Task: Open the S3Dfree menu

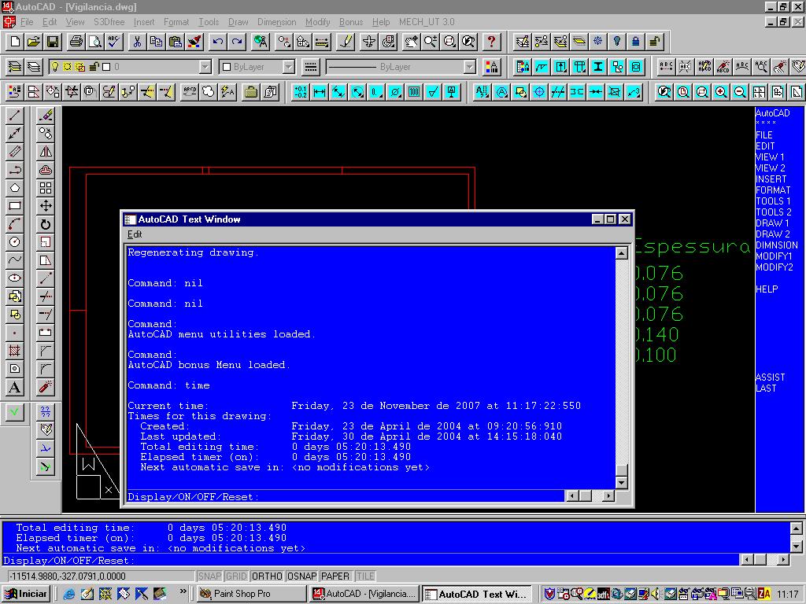Action: (109, 22)
